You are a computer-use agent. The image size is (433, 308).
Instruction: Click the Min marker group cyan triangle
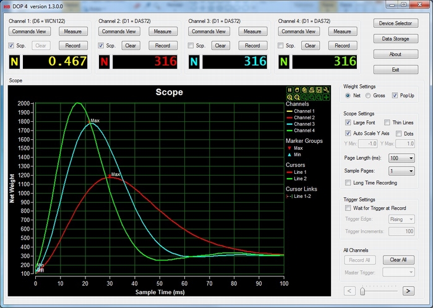point(289,155)
